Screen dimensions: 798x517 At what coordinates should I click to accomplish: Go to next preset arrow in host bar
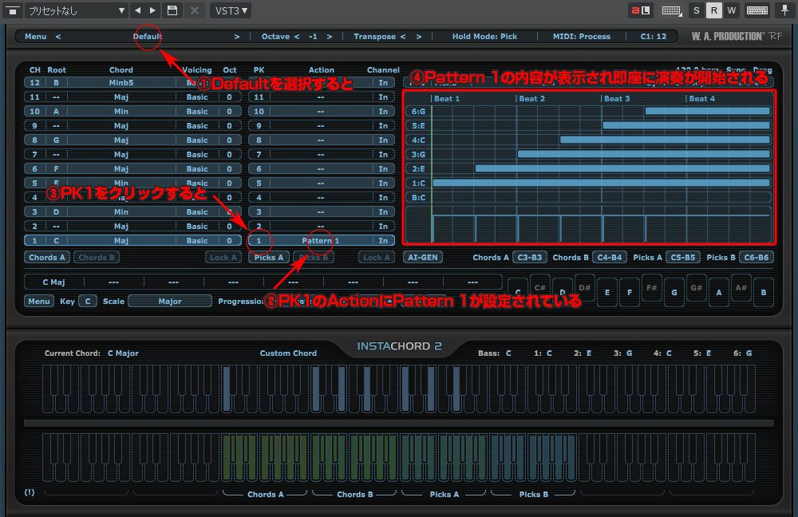(152, 10)
